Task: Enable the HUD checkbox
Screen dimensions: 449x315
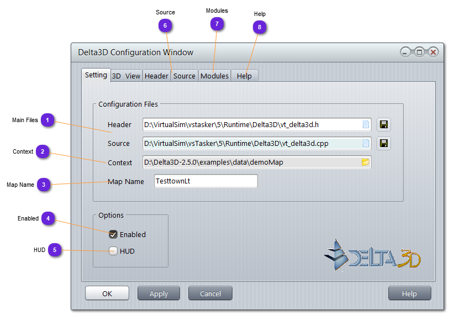Action: tap(113, 251)
